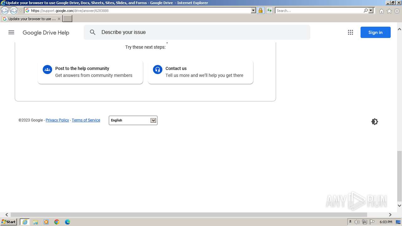The image size is (402, 226).
Task: Click the horizontal scroll right arrow
Action: click(x=390, y=215)
